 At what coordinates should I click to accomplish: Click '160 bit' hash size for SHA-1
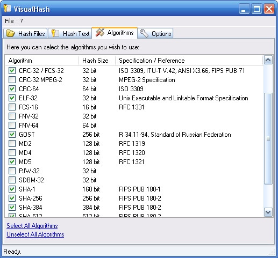click(91, 189)
